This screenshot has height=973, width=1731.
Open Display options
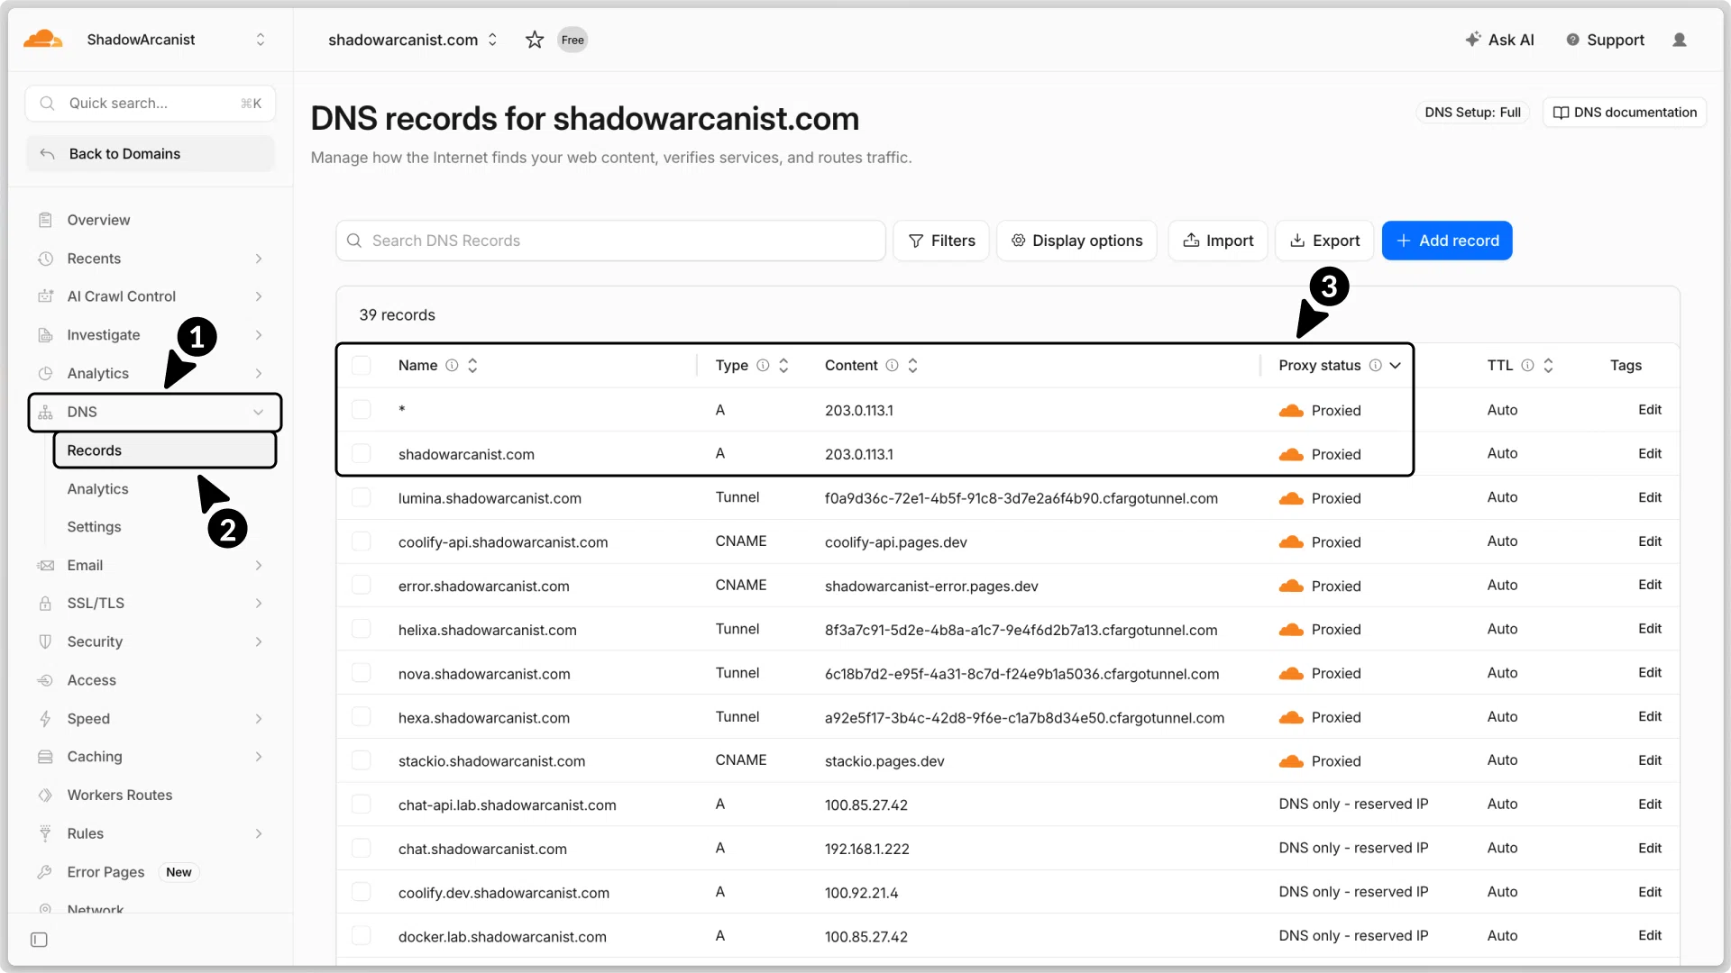[1076, 241]
